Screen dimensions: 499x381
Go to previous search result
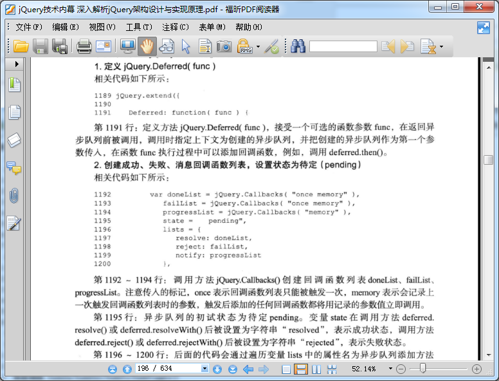click(x=388, y=46)
